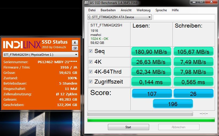Toggle the Zugriffszeit checkbox
Viewport: 219px width, 136px height.
pyautogui.click(x=91, y=81)
